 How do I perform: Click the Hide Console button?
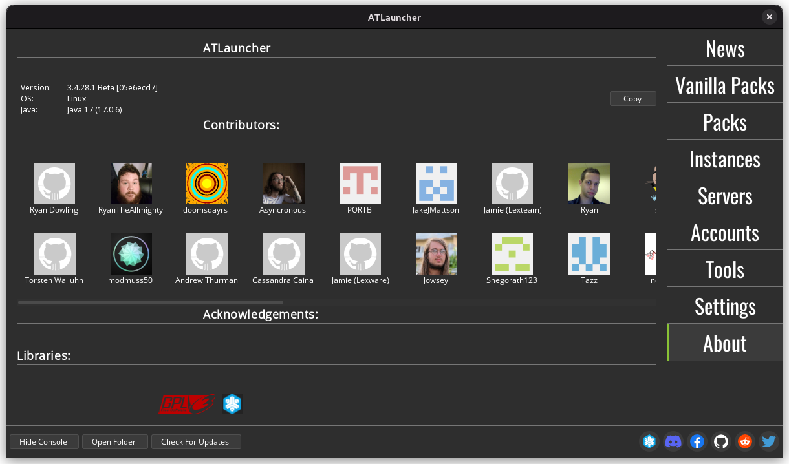[43, 441]
